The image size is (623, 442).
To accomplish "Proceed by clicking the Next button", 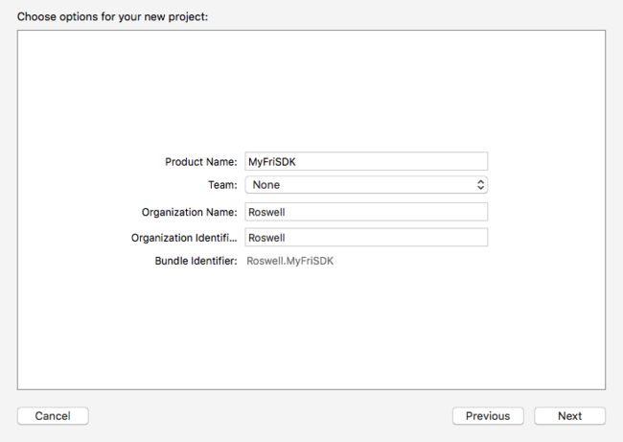I will click(569, 416).
